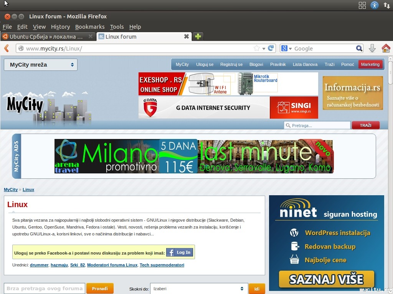The image size is (393, 294).
Task: Expand the MyCity mreža dropdown
Action: (41, 65)
